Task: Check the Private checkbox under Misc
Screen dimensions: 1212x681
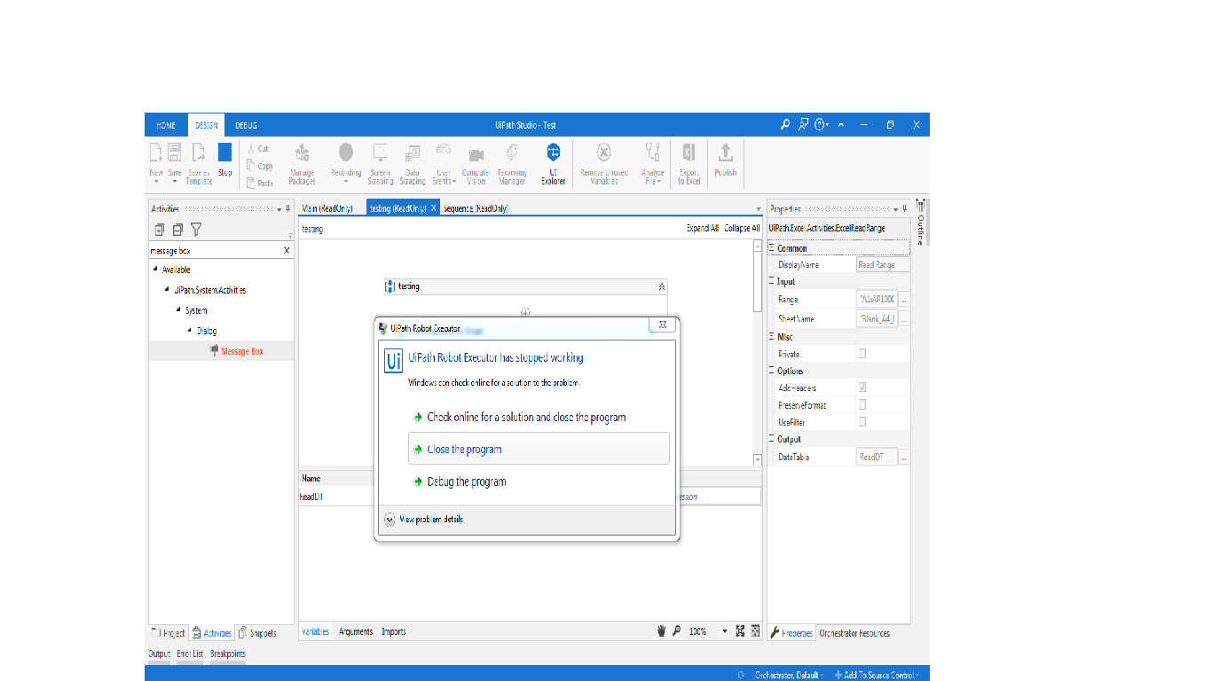Action: click(x=861, y=353)
